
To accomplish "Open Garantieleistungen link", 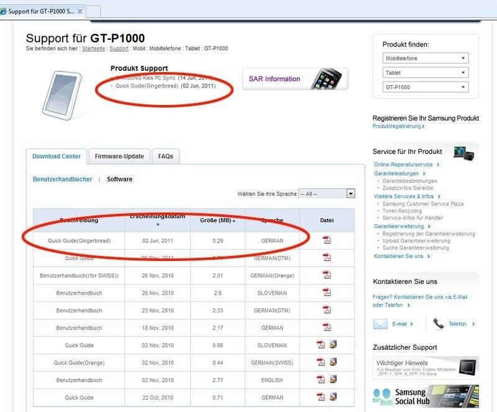I will pyautogui.click(x=399, y=173).
